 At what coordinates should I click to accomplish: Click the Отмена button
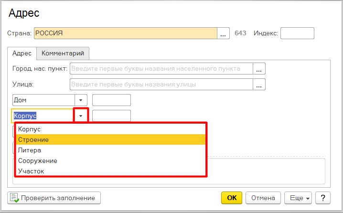(263, 198)
